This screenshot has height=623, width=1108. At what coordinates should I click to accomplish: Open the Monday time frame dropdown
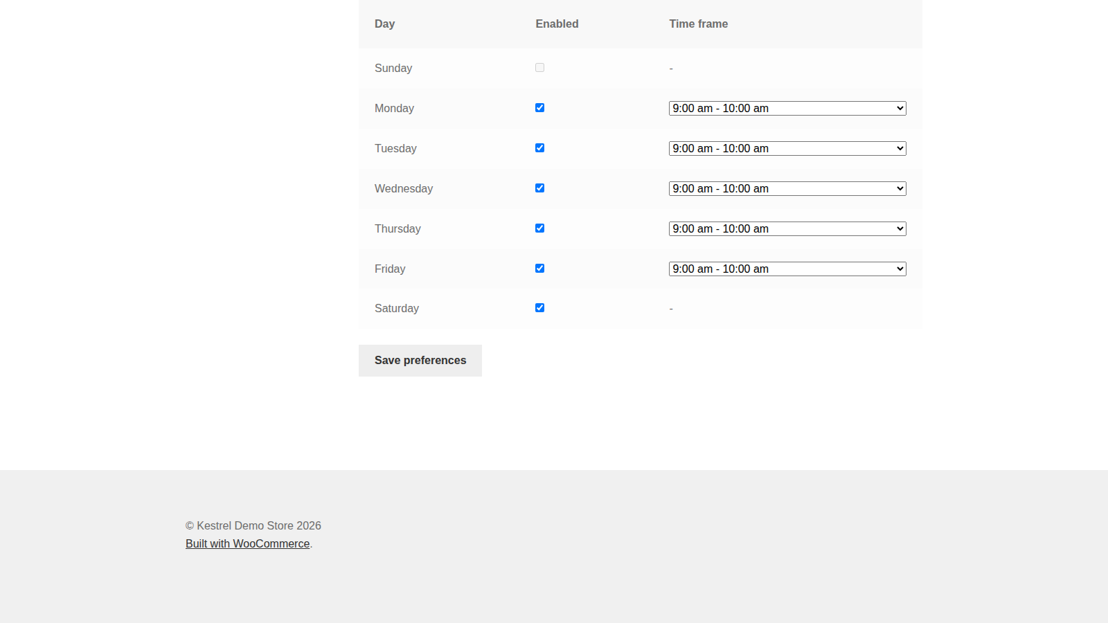(x=787, y=109)
